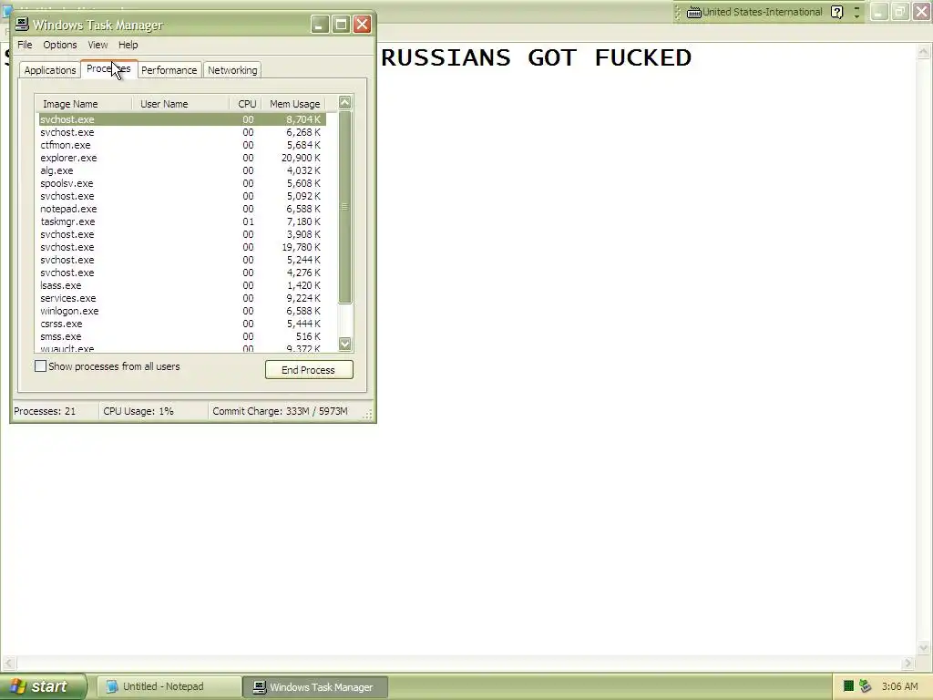Minimize the Task Manager window

(320, 25)
